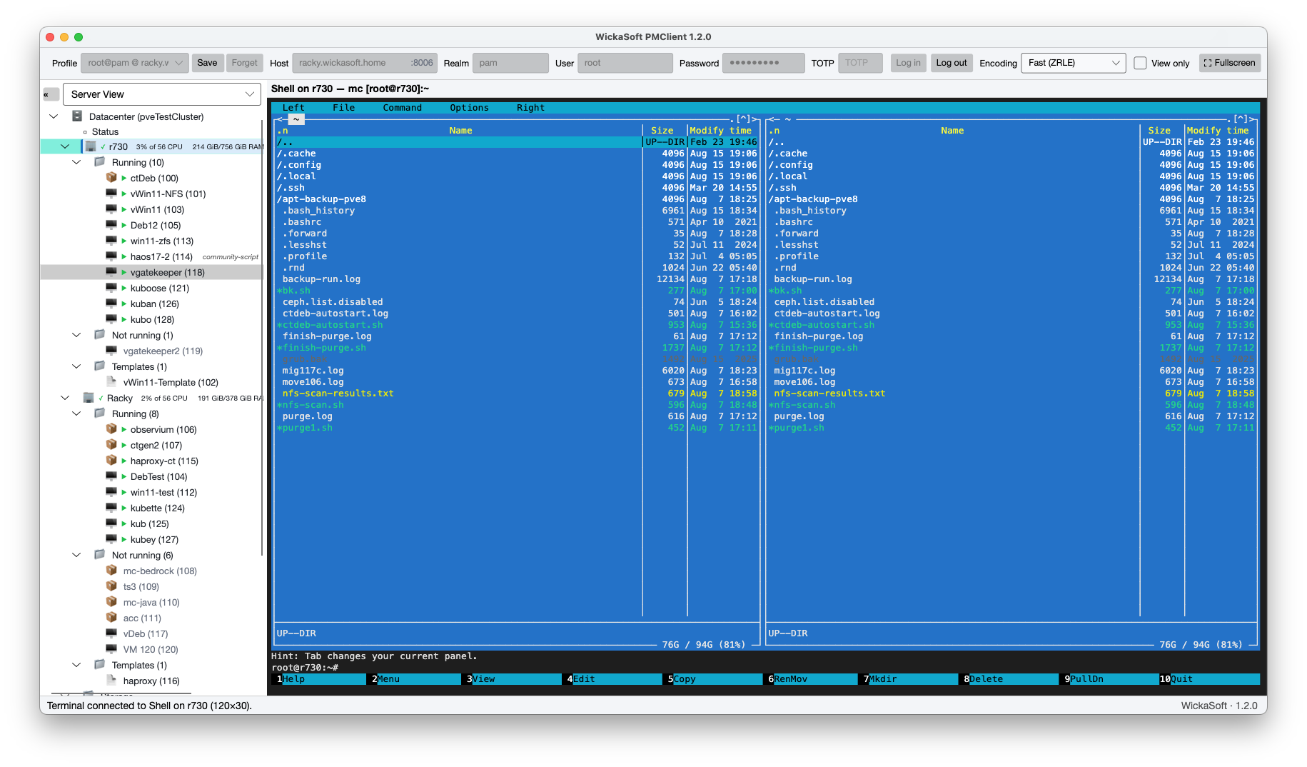Click the acc (111) container icon
The width and height of the screenshot is (1307, 767).
click(111, 618)
